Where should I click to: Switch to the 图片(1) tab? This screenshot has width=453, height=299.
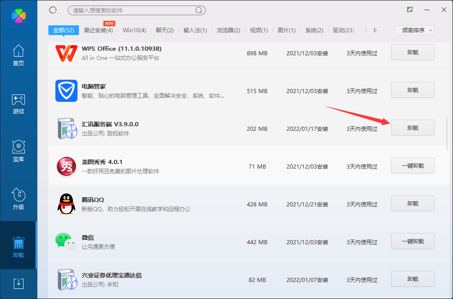(x=286, y=30)
